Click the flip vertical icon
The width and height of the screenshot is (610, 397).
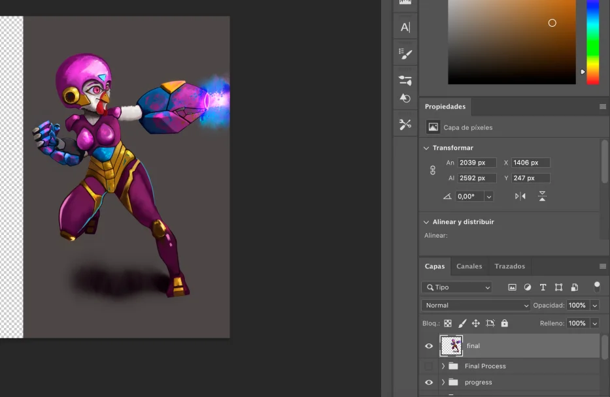point(542,196)
